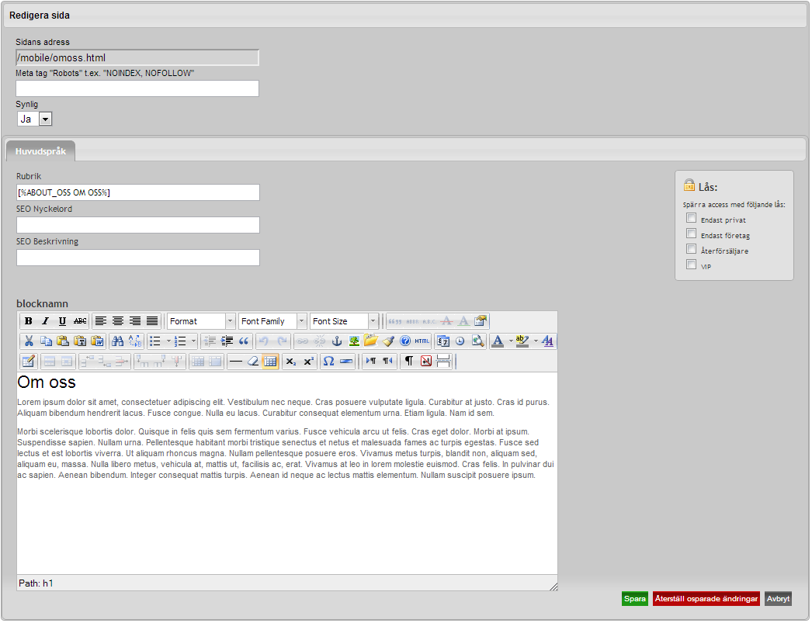Open the Format dropdown
The height and width of the screenshot is (623, 812).
[x=201, y=321]
